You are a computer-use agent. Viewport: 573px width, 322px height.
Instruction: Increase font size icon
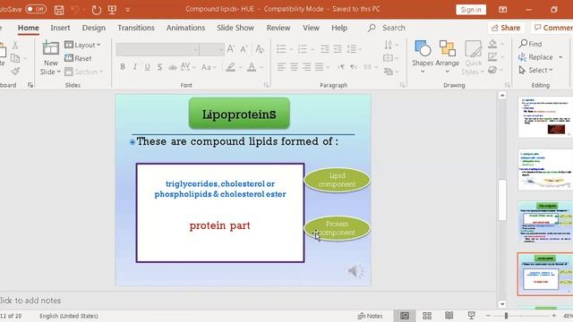pos(231,49)
